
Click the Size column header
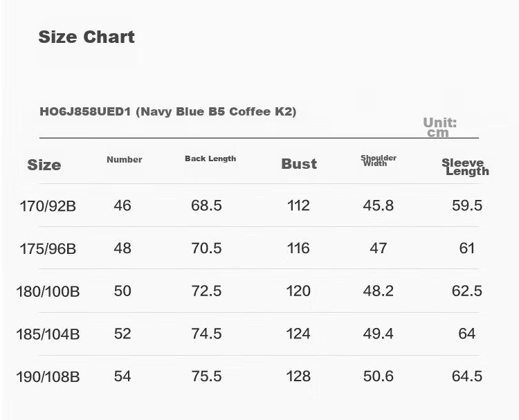44,165
